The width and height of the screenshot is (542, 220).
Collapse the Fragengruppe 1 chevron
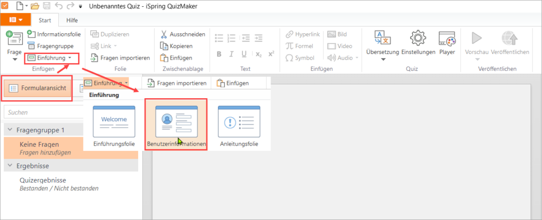(10, 130)
